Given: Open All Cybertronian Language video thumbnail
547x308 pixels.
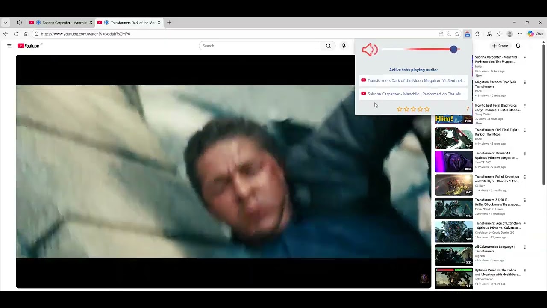Looking at the screenshot, I should (454, 255).
